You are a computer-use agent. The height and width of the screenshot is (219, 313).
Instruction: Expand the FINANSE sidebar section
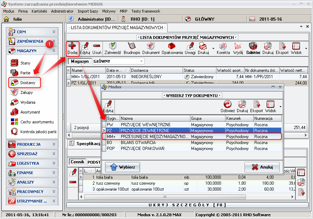point(32,173)
